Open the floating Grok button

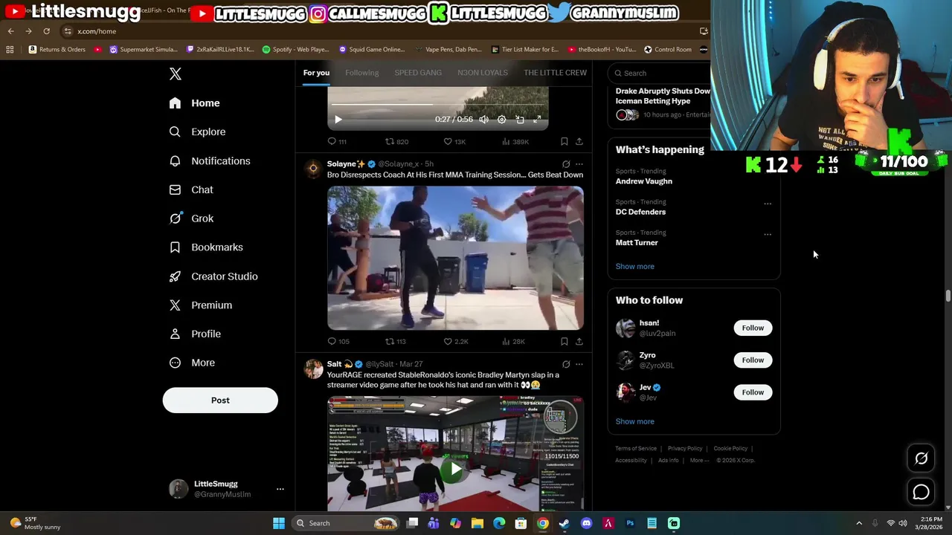[921, 458]
